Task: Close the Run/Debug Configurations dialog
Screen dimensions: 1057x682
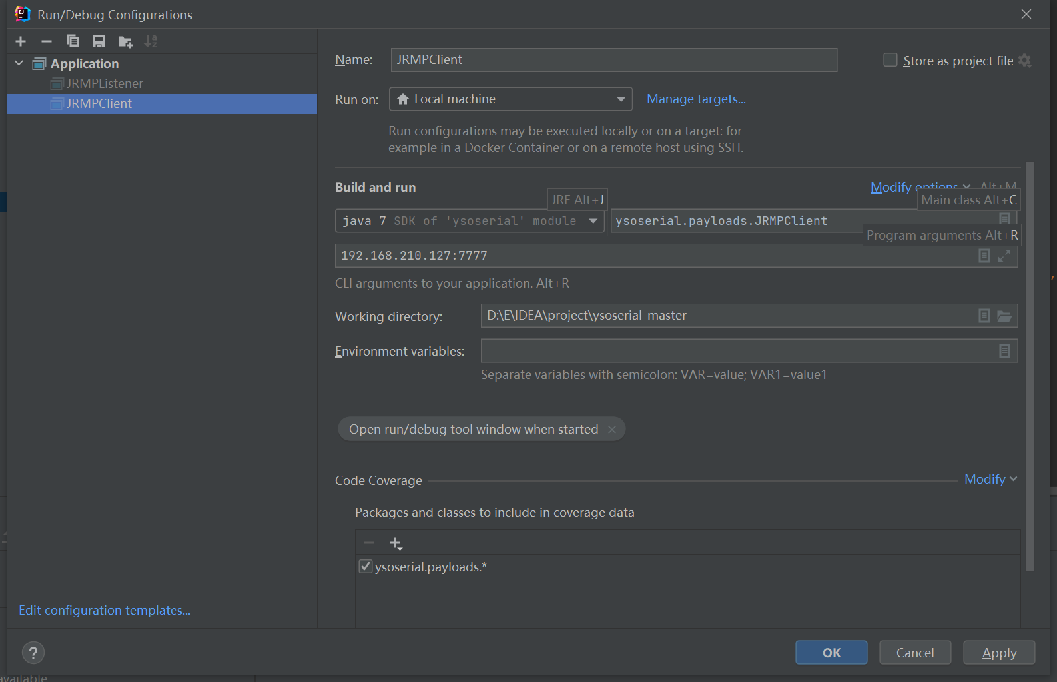Action: 1026,14
